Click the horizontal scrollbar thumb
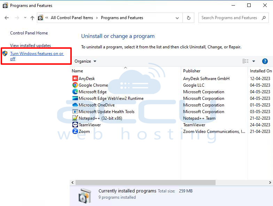This screenshot has width=273, height=206. click(x=146, y=182)
